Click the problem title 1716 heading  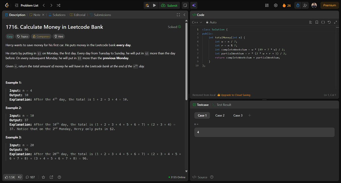(54, 27)
